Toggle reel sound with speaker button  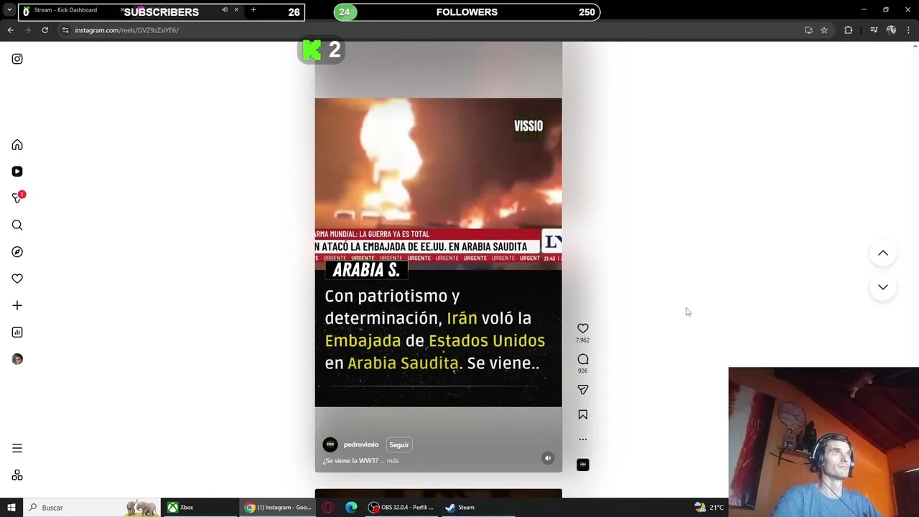coord(548,458)
